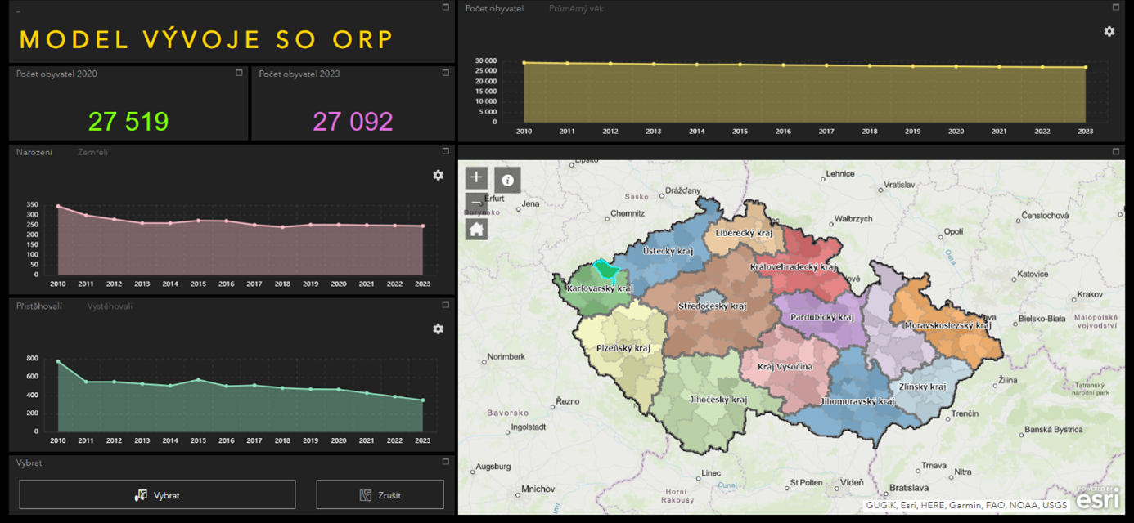Select the 2010 point on population chart
The width and height of the screenshot is (1134, 523).
coord(524,62)
